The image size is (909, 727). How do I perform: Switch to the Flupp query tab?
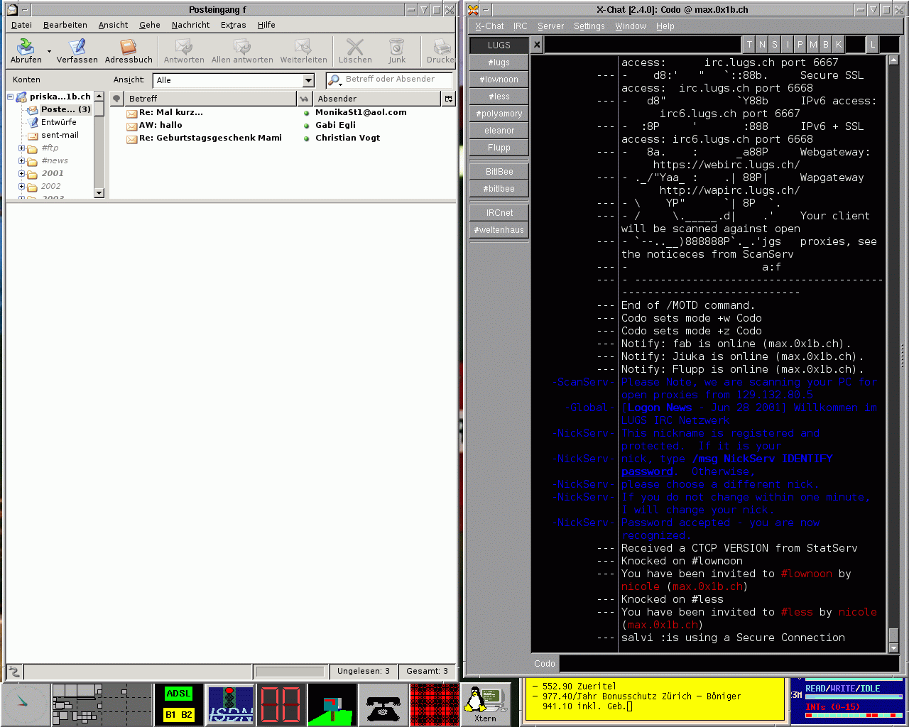coord(499,148)
